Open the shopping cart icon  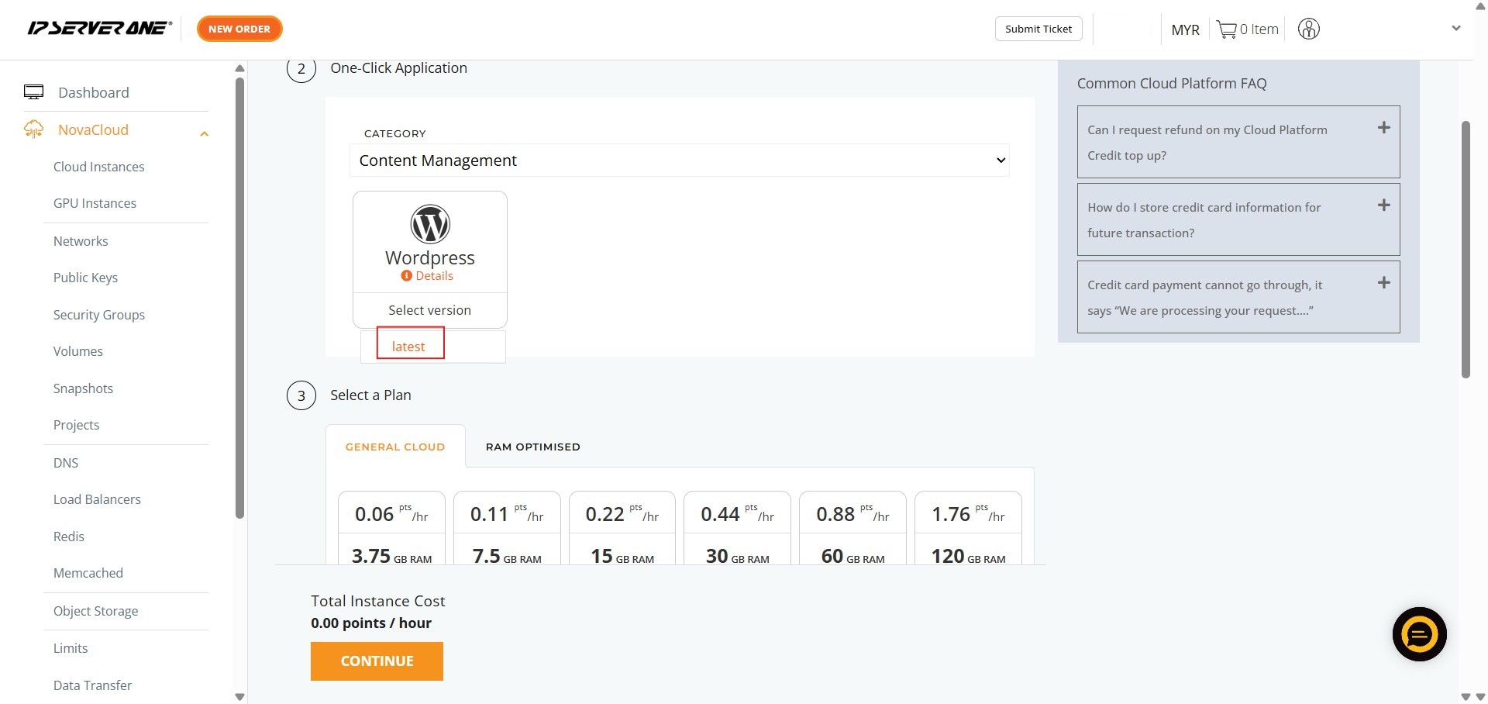click(x=1226, y=29)
